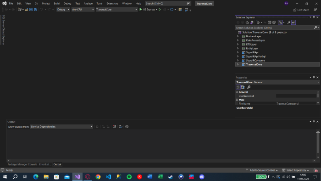Open the SQL Server Object Explorer side tab
Screen dimensions: 321x181
[x=3, y=30]
